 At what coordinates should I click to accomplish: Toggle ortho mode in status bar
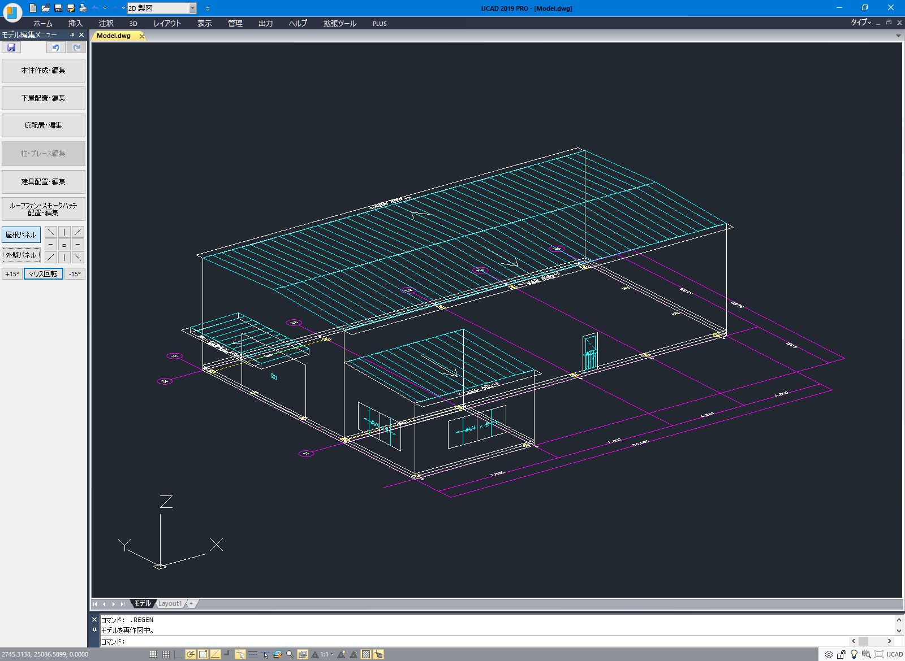click(178, 654)
